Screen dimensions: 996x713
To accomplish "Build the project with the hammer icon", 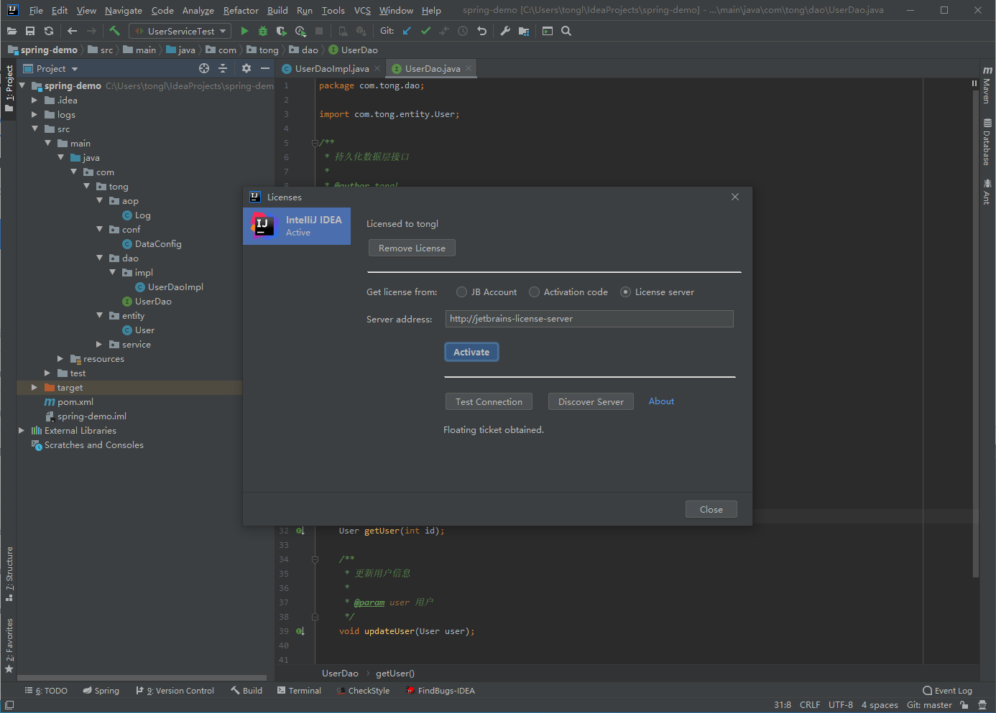I will 114,31.
